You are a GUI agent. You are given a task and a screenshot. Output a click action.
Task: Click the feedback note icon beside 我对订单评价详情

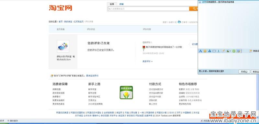pos(52,76)
